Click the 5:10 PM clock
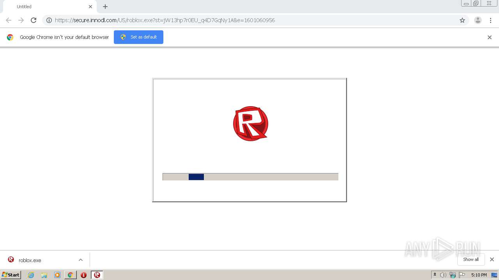This screenshot has width=499, height=280. (479, 275)
